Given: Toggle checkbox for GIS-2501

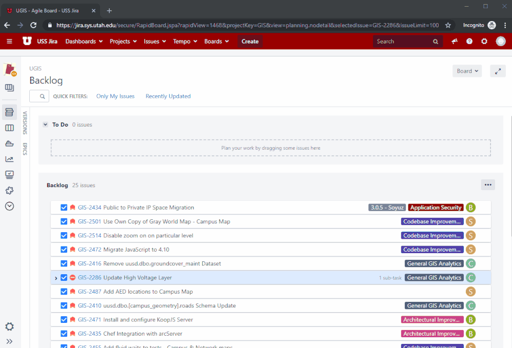Looking at the screenshot, I should (64, 221).
